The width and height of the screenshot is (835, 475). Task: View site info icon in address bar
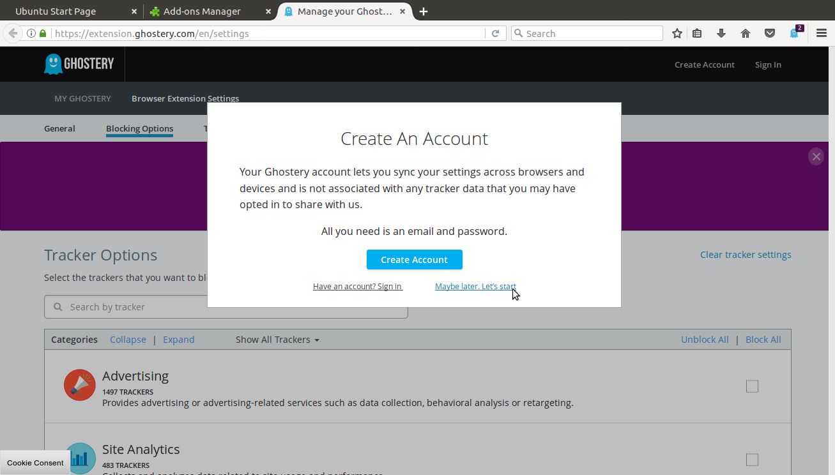(31, 33)
